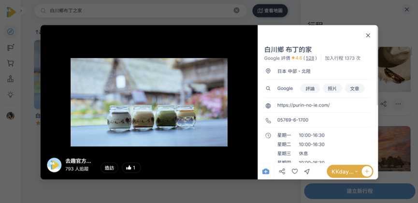Click the navigation arrow icon
Image resolution: width=418 pixels, height=203 pixels.
point(307,172)
